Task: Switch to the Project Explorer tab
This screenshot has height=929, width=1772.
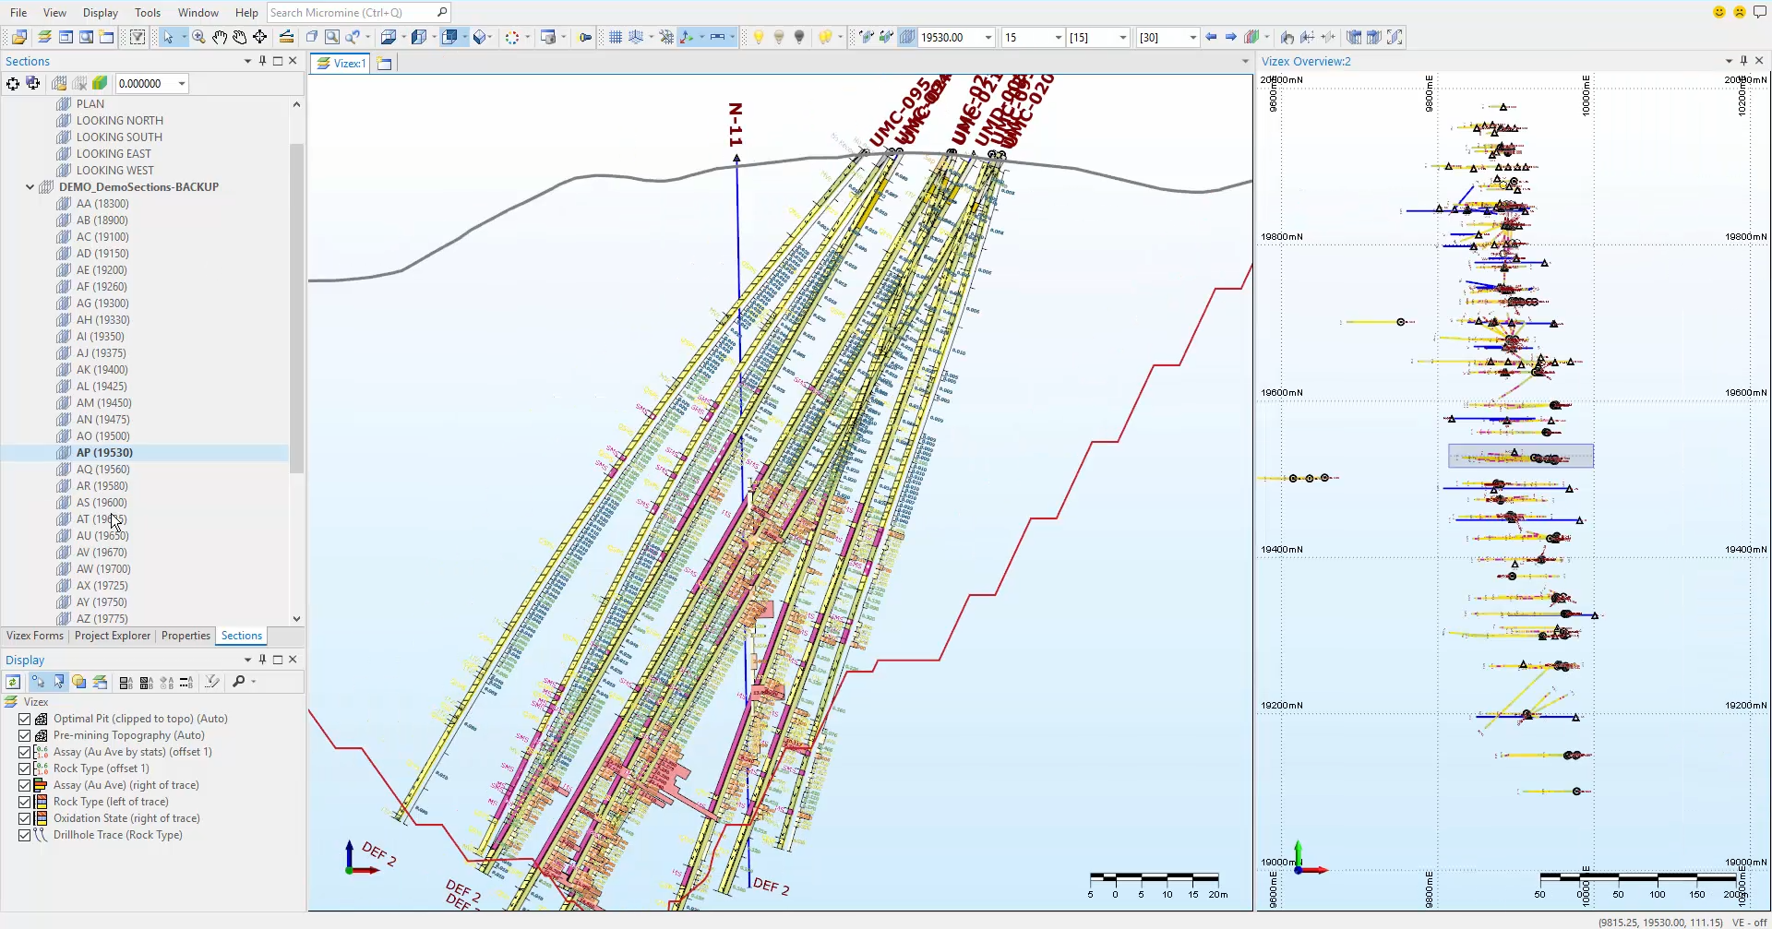Action: coord(112,636)
